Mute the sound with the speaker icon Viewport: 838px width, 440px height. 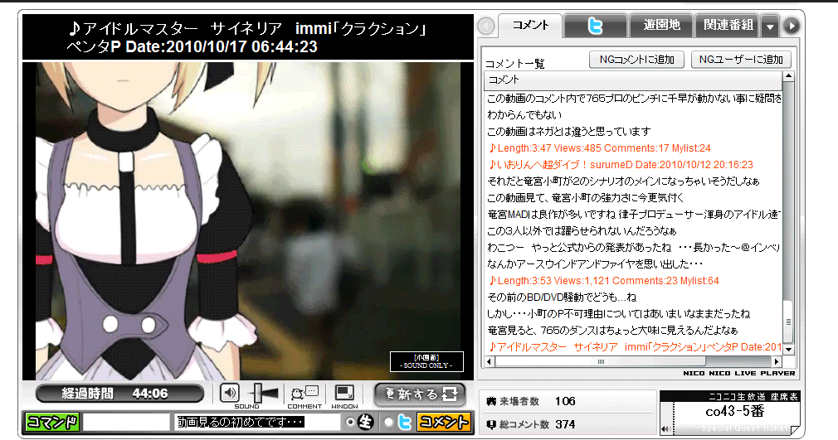click(229, 394)
